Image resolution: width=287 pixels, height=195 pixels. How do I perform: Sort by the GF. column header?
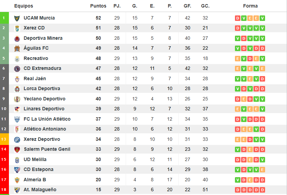tap(187, 6)
